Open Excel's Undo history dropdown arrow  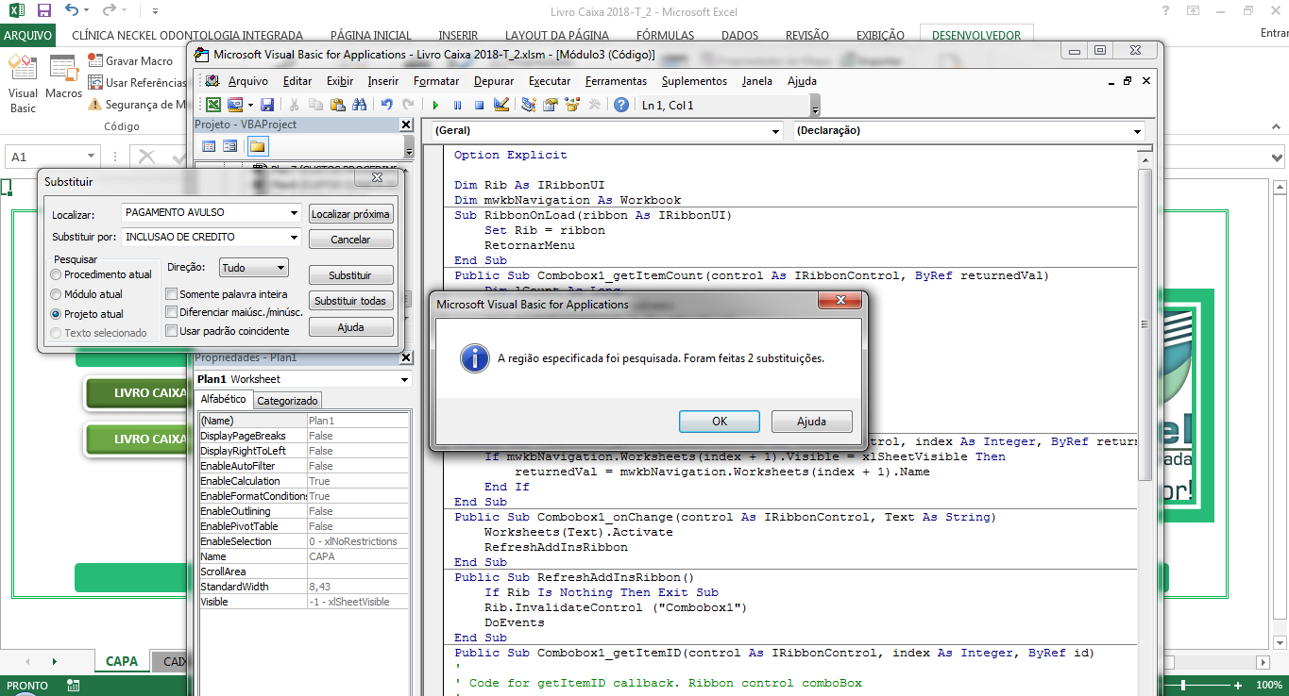pos(88,11)
